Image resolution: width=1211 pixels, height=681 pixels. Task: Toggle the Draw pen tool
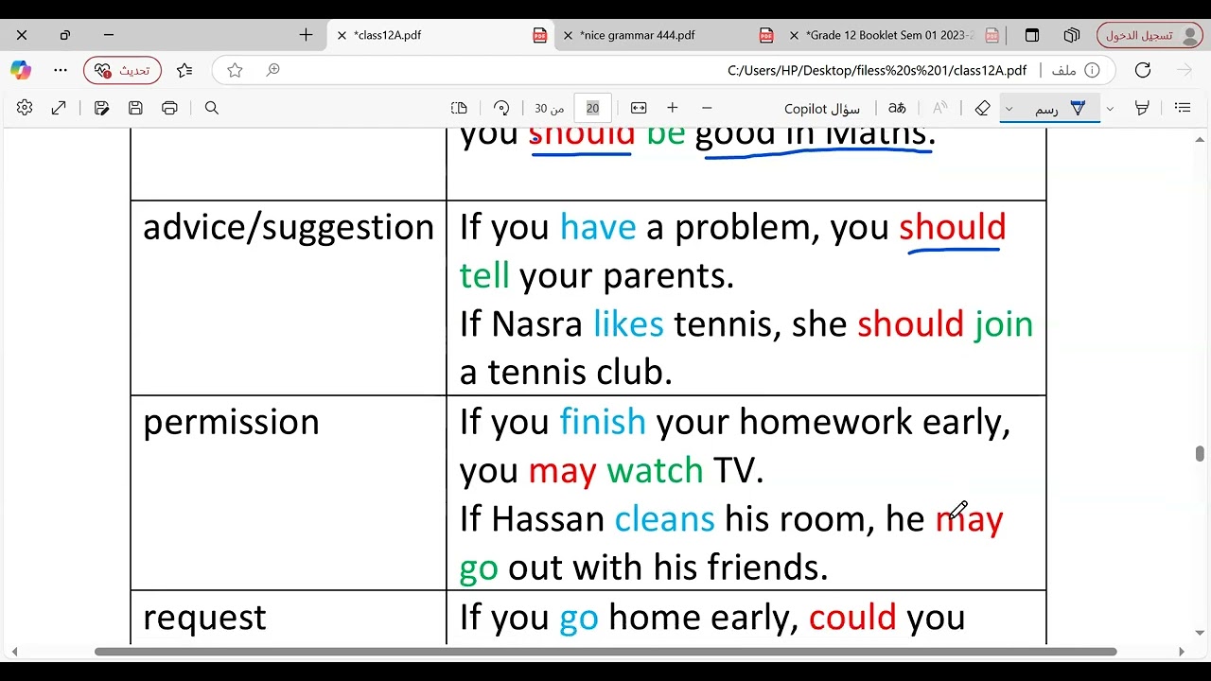(x=1060, y=109)
